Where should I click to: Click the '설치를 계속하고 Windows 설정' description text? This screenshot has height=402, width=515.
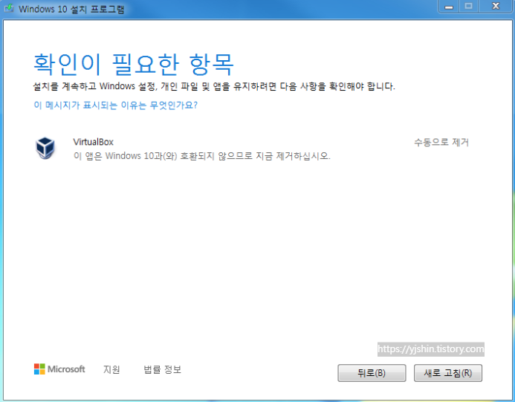pyautogui.click(x=214, y=86)
